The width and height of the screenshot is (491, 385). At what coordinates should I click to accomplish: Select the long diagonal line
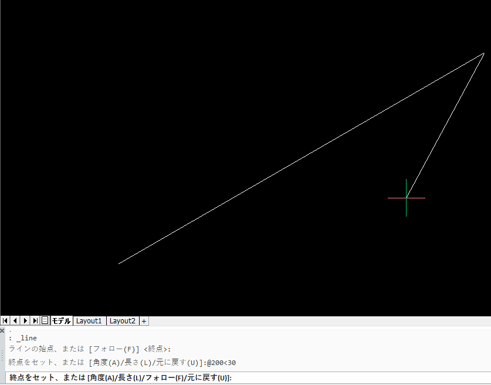pyautogui.click(x=302, y=158)
